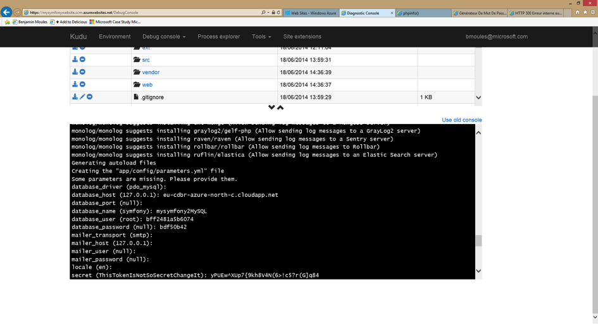The height and width of the screenshot is (324, 598).
Task: Delete the .gitignore file
Action: click(90, 97)
